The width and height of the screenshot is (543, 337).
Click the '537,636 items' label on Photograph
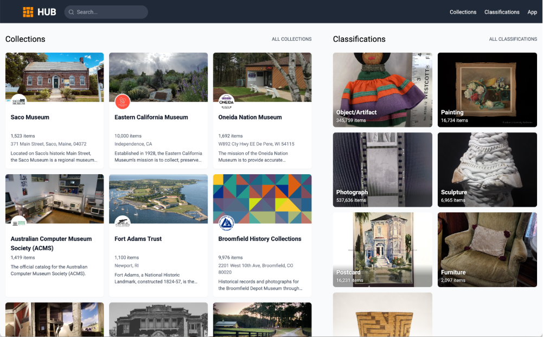click(x=351, y=200)
